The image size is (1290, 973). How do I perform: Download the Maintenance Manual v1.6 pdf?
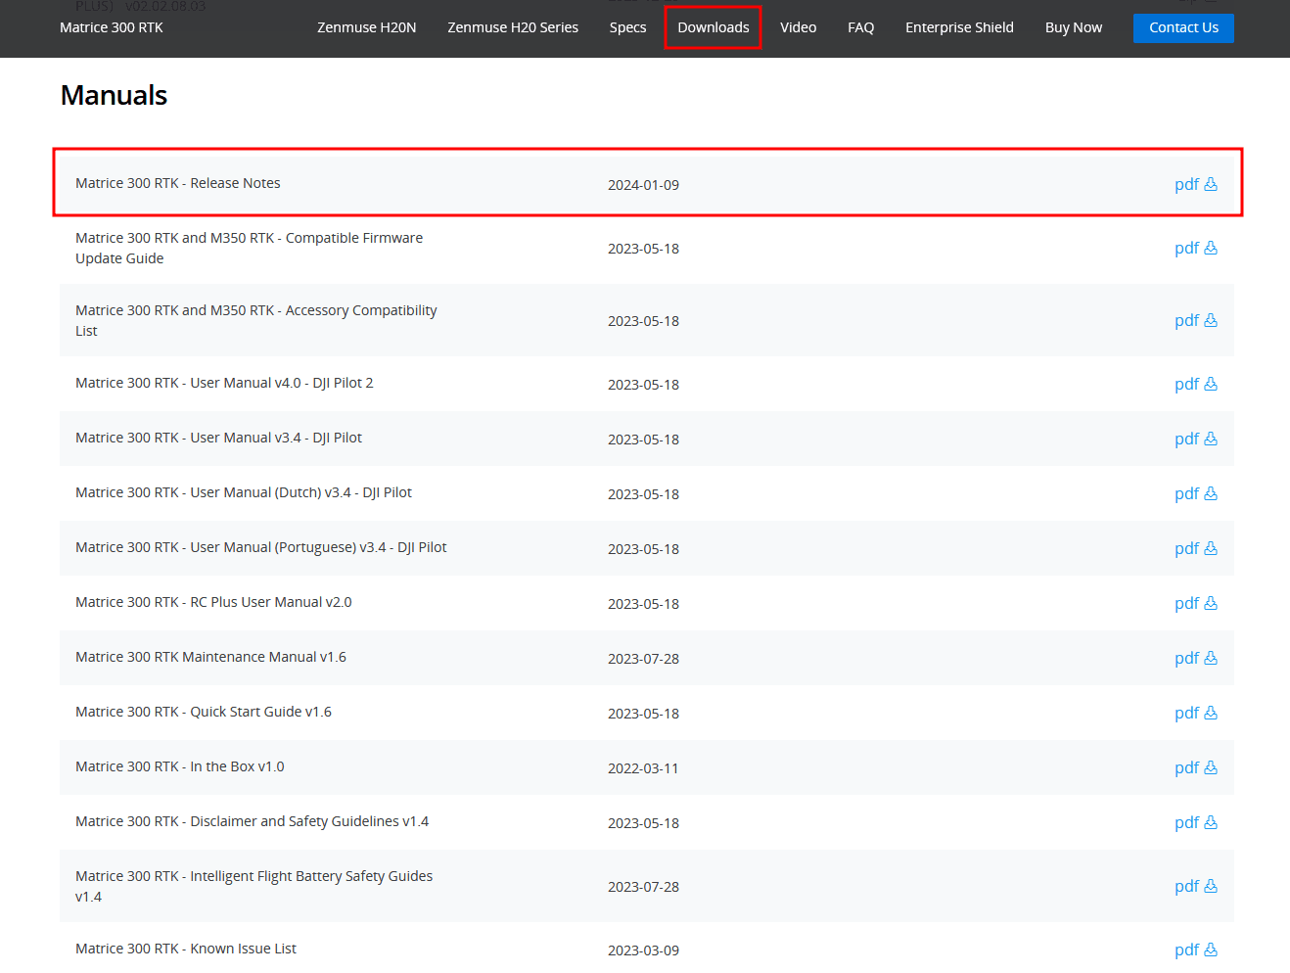click(x=1195, y=658)
